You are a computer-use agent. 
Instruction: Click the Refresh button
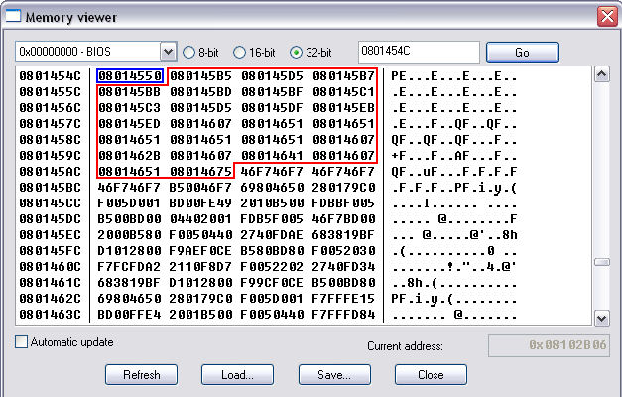pyautogui.click(x=142, y=375)
